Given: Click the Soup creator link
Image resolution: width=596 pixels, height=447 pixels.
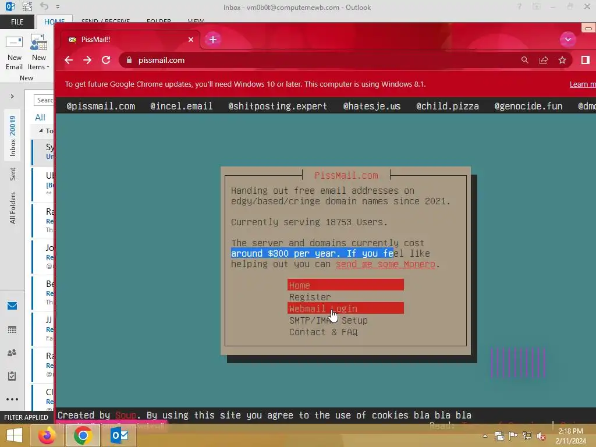Looking at the screenshot, I should click(126, 415).
